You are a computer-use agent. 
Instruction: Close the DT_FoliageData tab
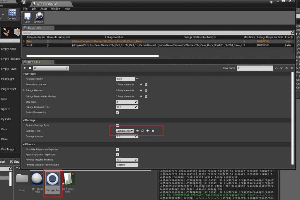coord(69,4)
